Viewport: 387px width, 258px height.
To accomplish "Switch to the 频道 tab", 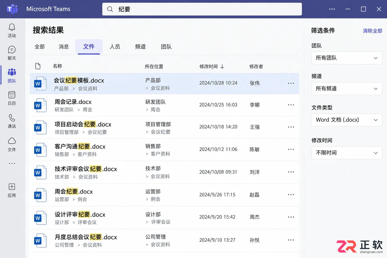I will click(x=140, y=47).
